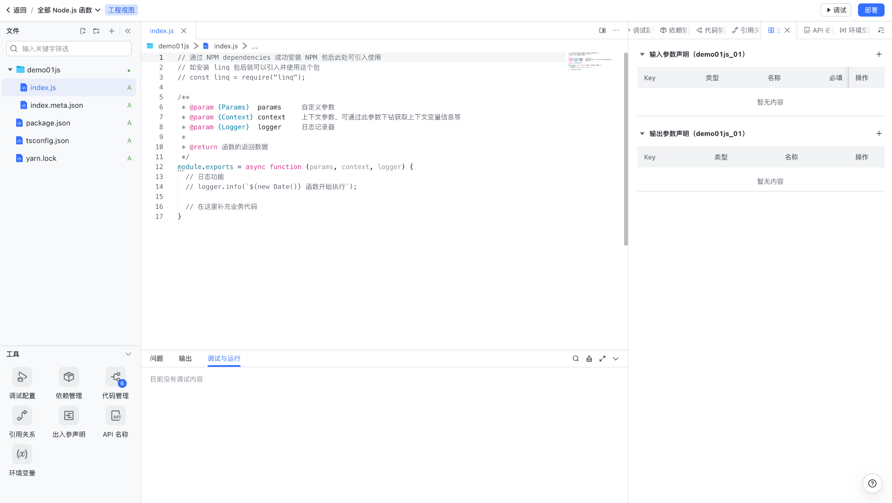The image size is (892, 503).
Task: Add an input parameter with the plus icon
Action: point(879,54)
